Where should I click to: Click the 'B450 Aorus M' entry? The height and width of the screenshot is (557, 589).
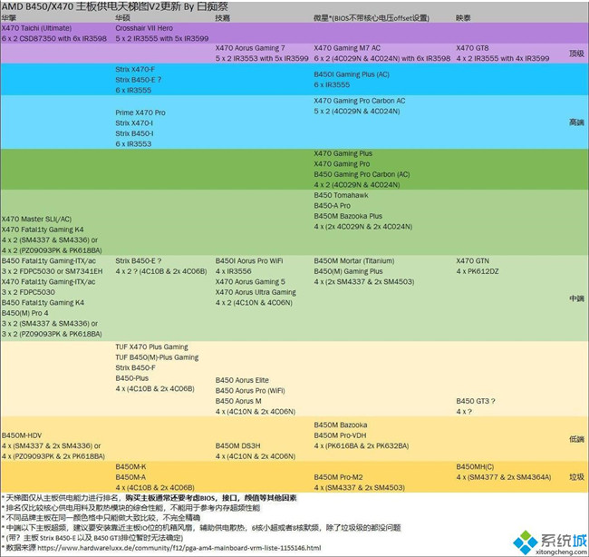click(x=238, y=401)
